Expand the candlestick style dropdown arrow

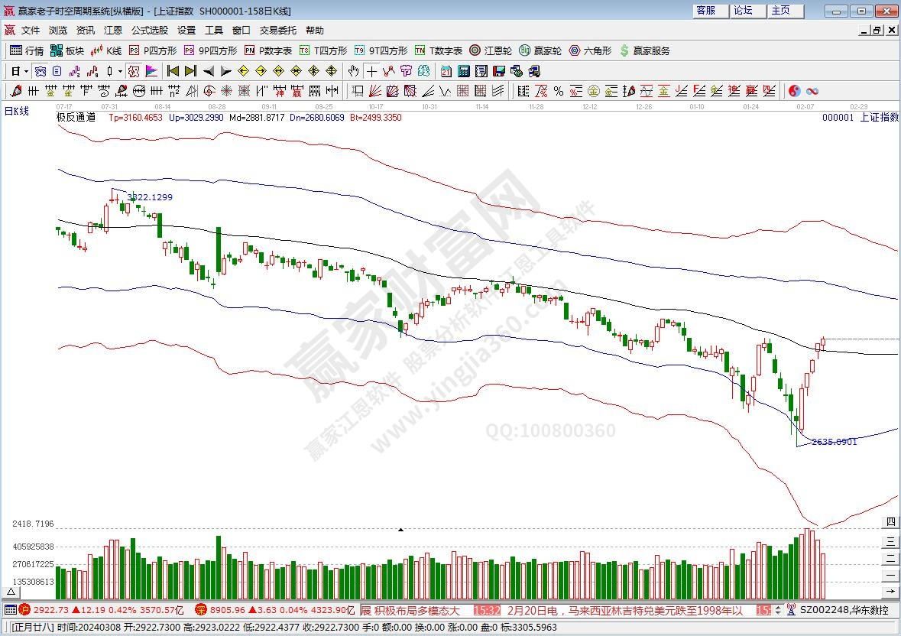[x=120, y=71]
